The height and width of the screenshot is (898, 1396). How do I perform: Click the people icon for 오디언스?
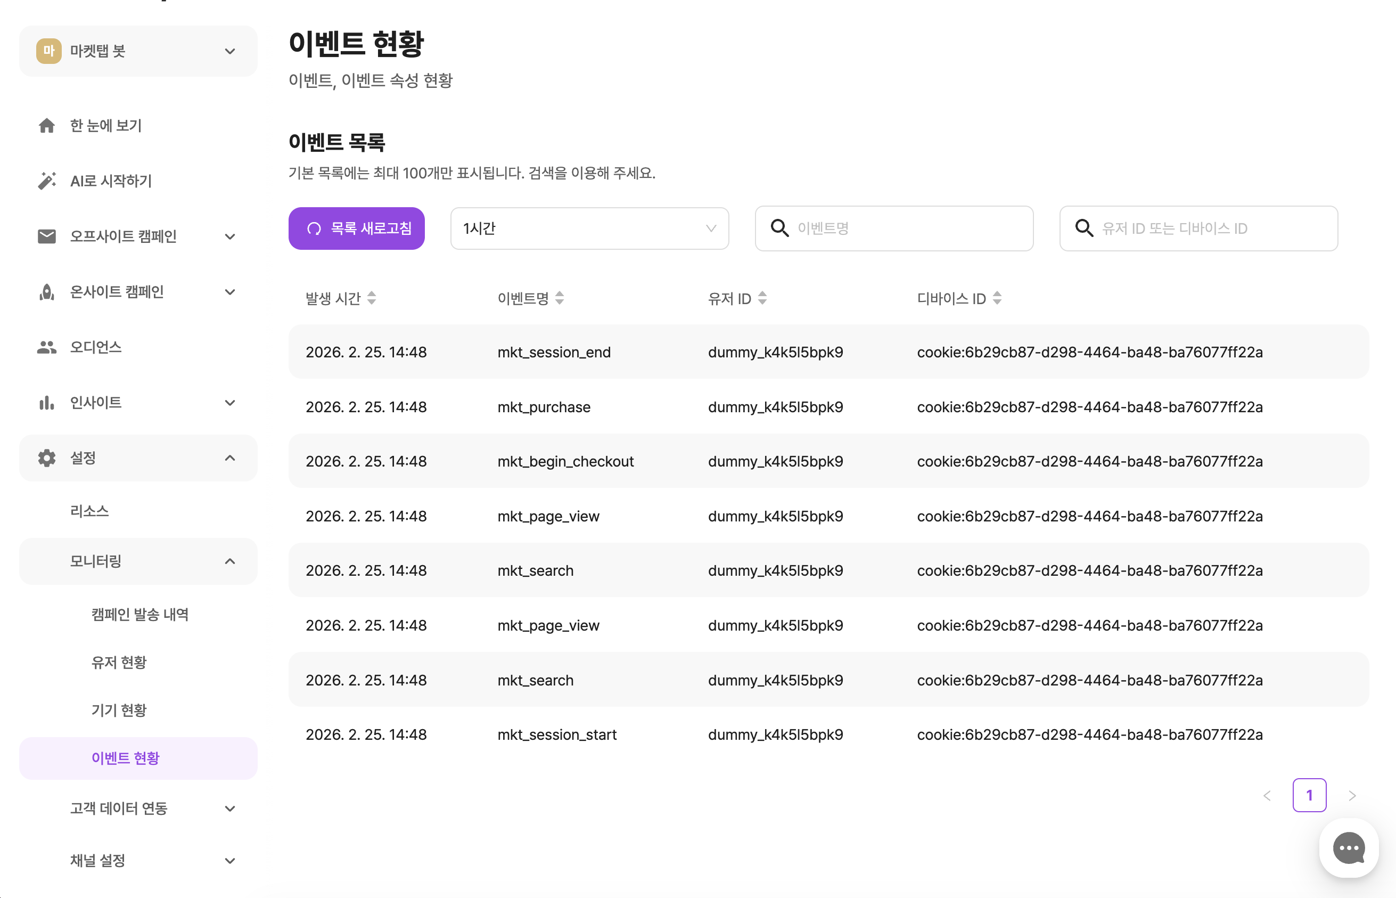pyautogui.click(x=47, y=347)
